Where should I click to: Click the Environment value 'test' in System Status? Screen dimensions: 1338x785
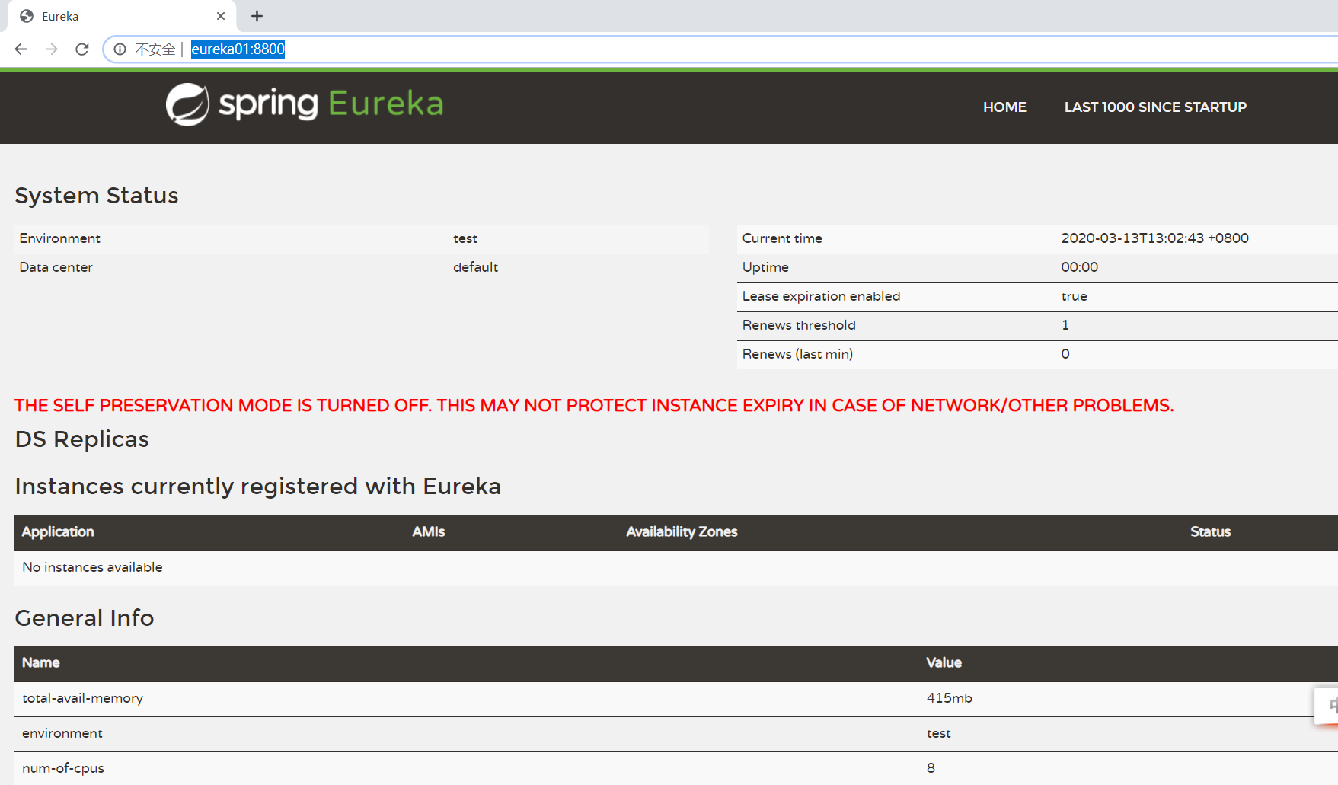tap(465, 238)
